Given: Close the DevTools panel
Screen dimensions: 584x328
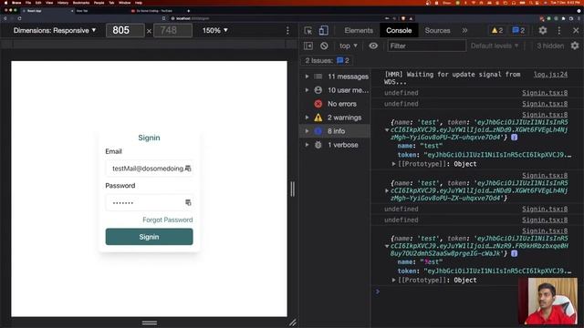Looking at the screenshot, I should pyautogui.click(x=576, y=30).
